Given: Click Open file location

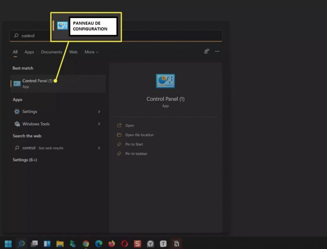Looking at the screenshot, I should tap(139, 135).
